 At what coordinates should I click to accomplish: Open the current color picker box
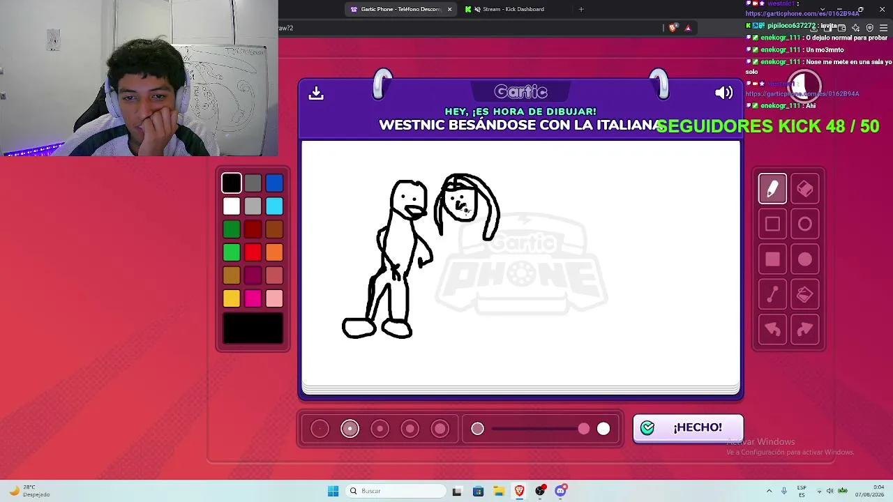click(x=253, y=328)
